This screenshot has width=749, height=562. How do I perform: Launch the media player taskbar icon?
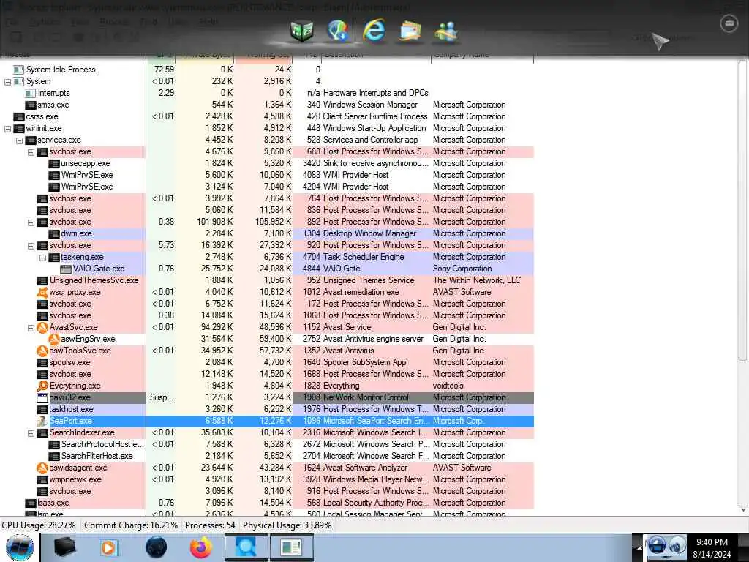(109, 547)
